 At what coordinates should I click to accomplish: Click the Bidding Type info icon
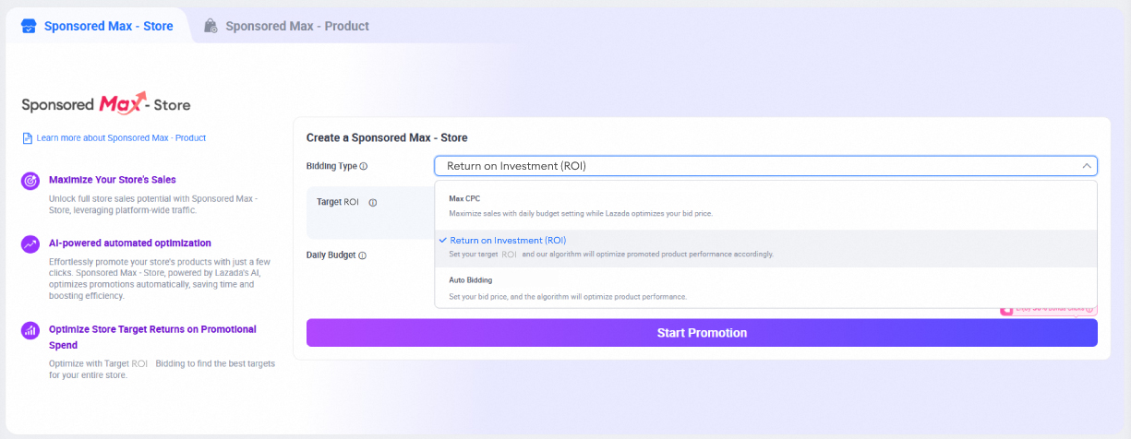click(364, 167)
